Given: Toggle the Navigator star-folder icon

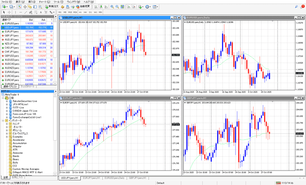Looking at the screenshot, I should click(30, 6).
